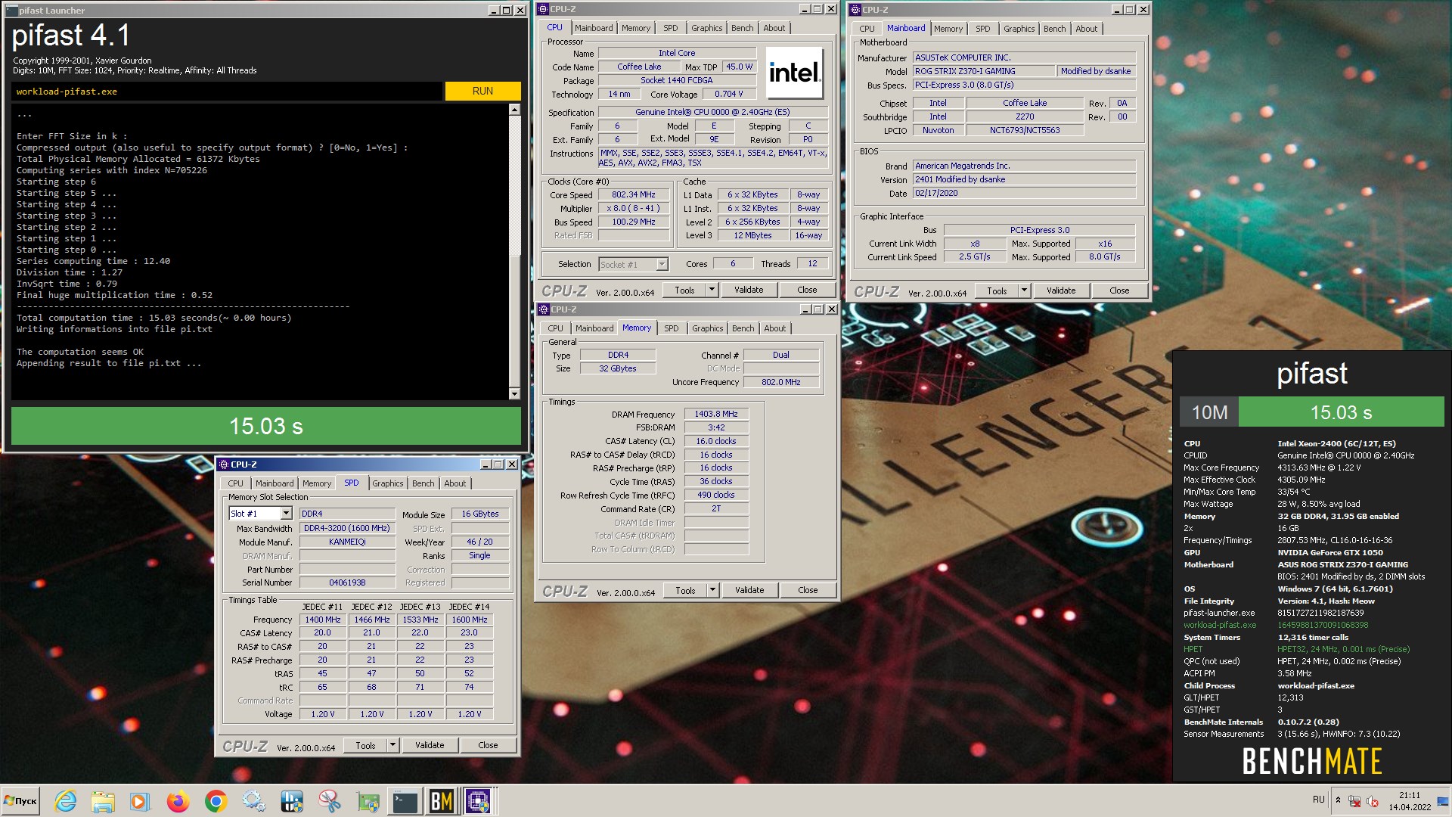This screenshot has width=1452, height=817.
Task: Click the HPET green label in BenchMate panel
Action: (1193, 649)
